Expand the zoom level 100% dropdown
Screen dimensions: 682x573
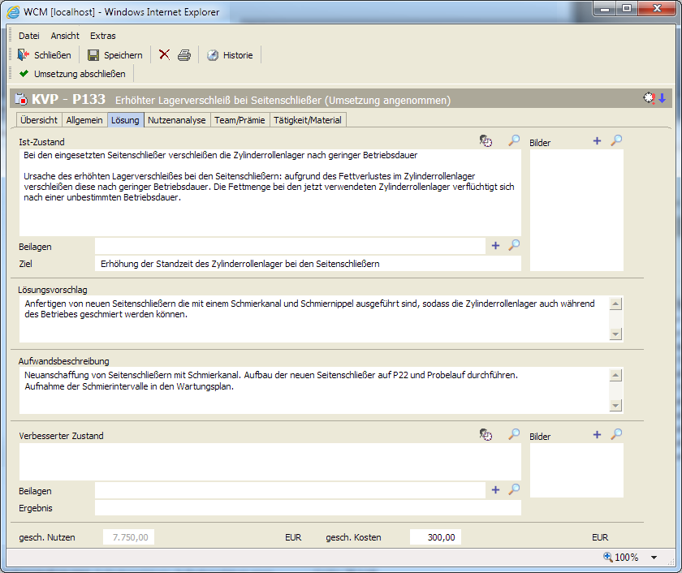[654, 558]
